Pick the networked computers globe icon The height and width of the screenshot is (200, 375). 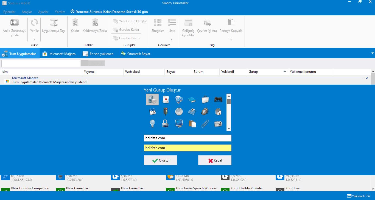click(x=179, y=99)
